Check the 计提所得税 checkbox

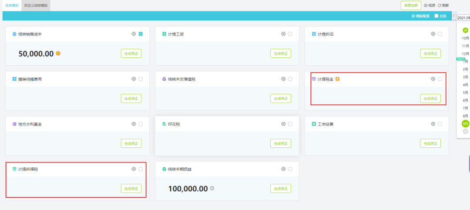coord(141,169)
